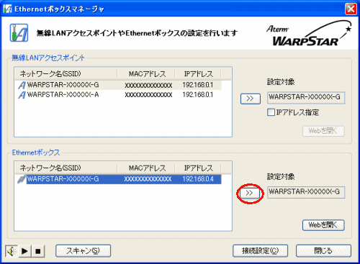Select WARPSTAR-XXXXXX-G row in access point list

coord(120,85)
